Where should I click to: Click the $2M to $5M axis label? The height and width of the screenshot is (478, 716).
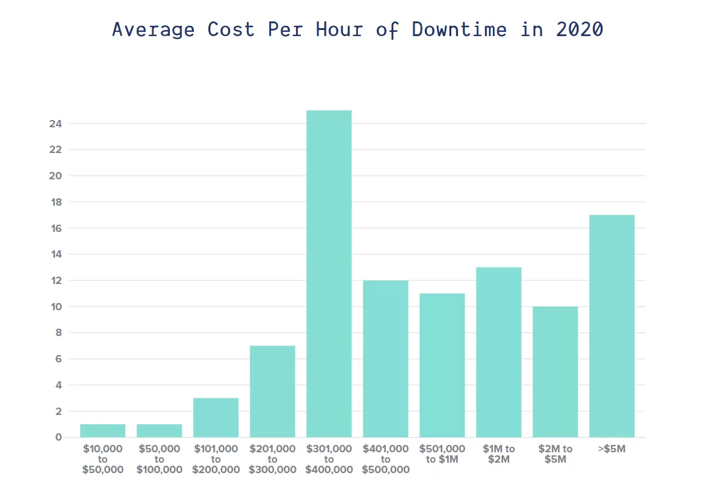point(555,454)
